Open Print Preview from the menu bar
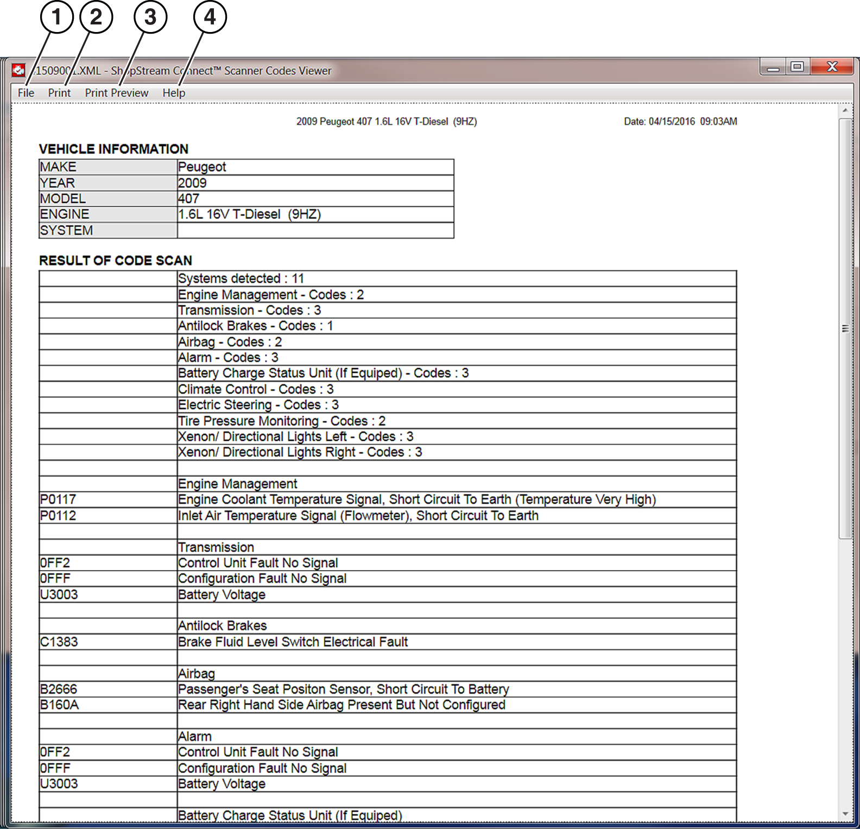The width and height of the screenshot is (860, 829). pos(116,93)
